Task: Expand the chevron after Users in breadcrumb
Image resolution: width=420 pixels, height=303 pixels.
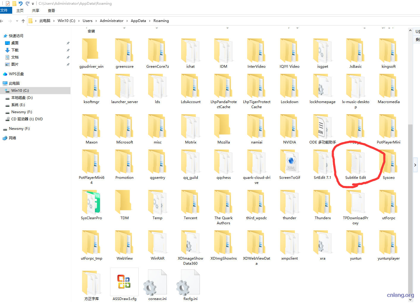Action: pyautogui.click(x=96, y=21)
